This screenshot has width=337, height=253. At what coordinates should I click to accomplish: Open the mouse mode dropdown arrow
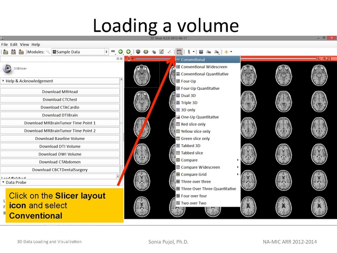pos(194,51)
